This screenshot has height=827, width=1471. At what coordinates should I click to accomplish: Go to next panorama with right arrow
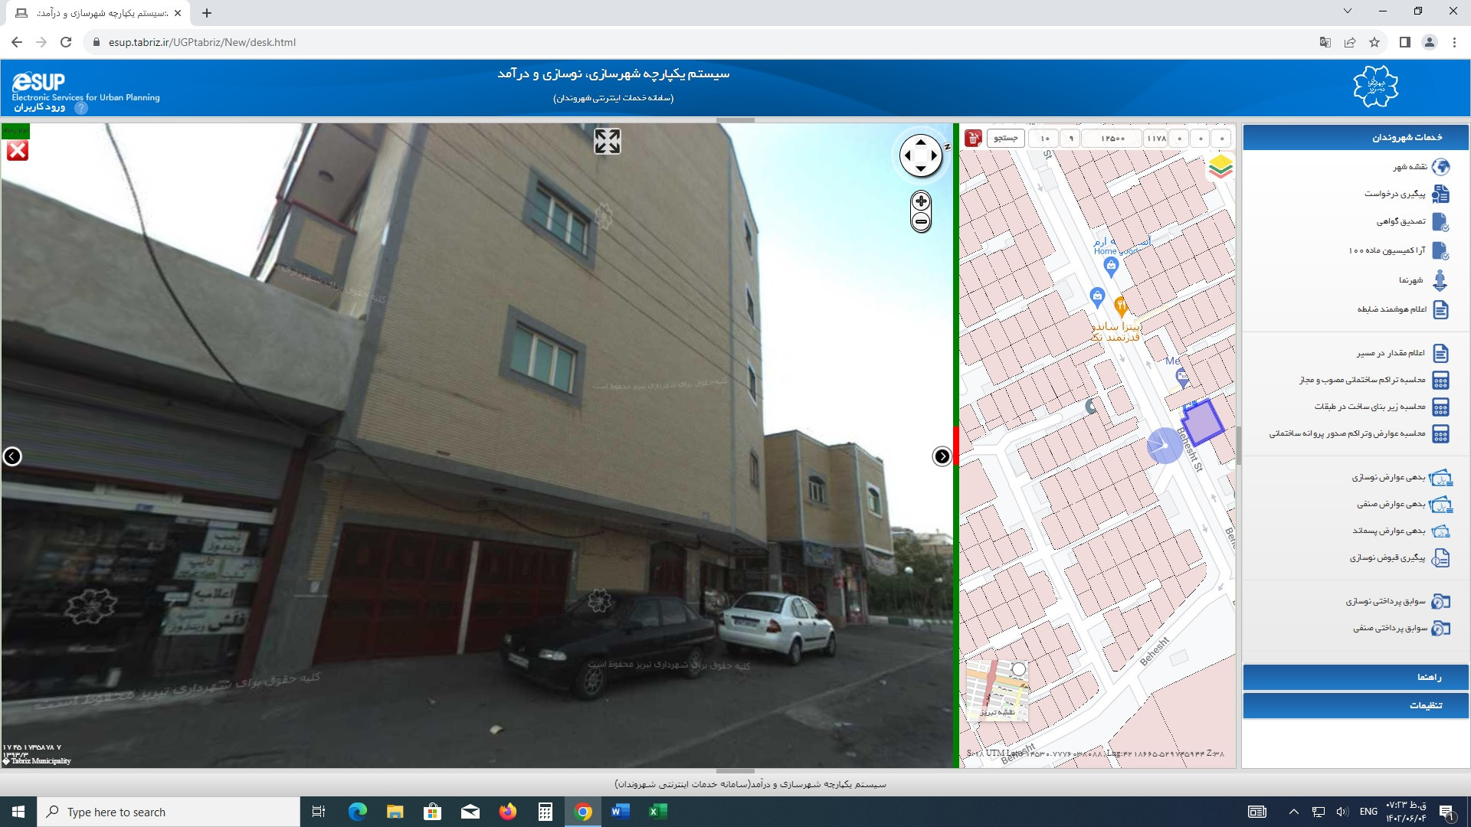tap(942, 456)
